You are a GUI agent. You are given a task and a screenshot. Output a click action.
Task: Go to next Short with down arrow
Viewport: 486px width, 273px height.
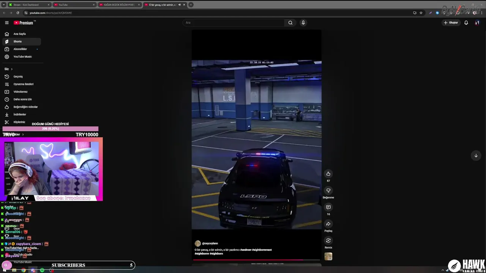pyautogui.click(x=476, y=155)
